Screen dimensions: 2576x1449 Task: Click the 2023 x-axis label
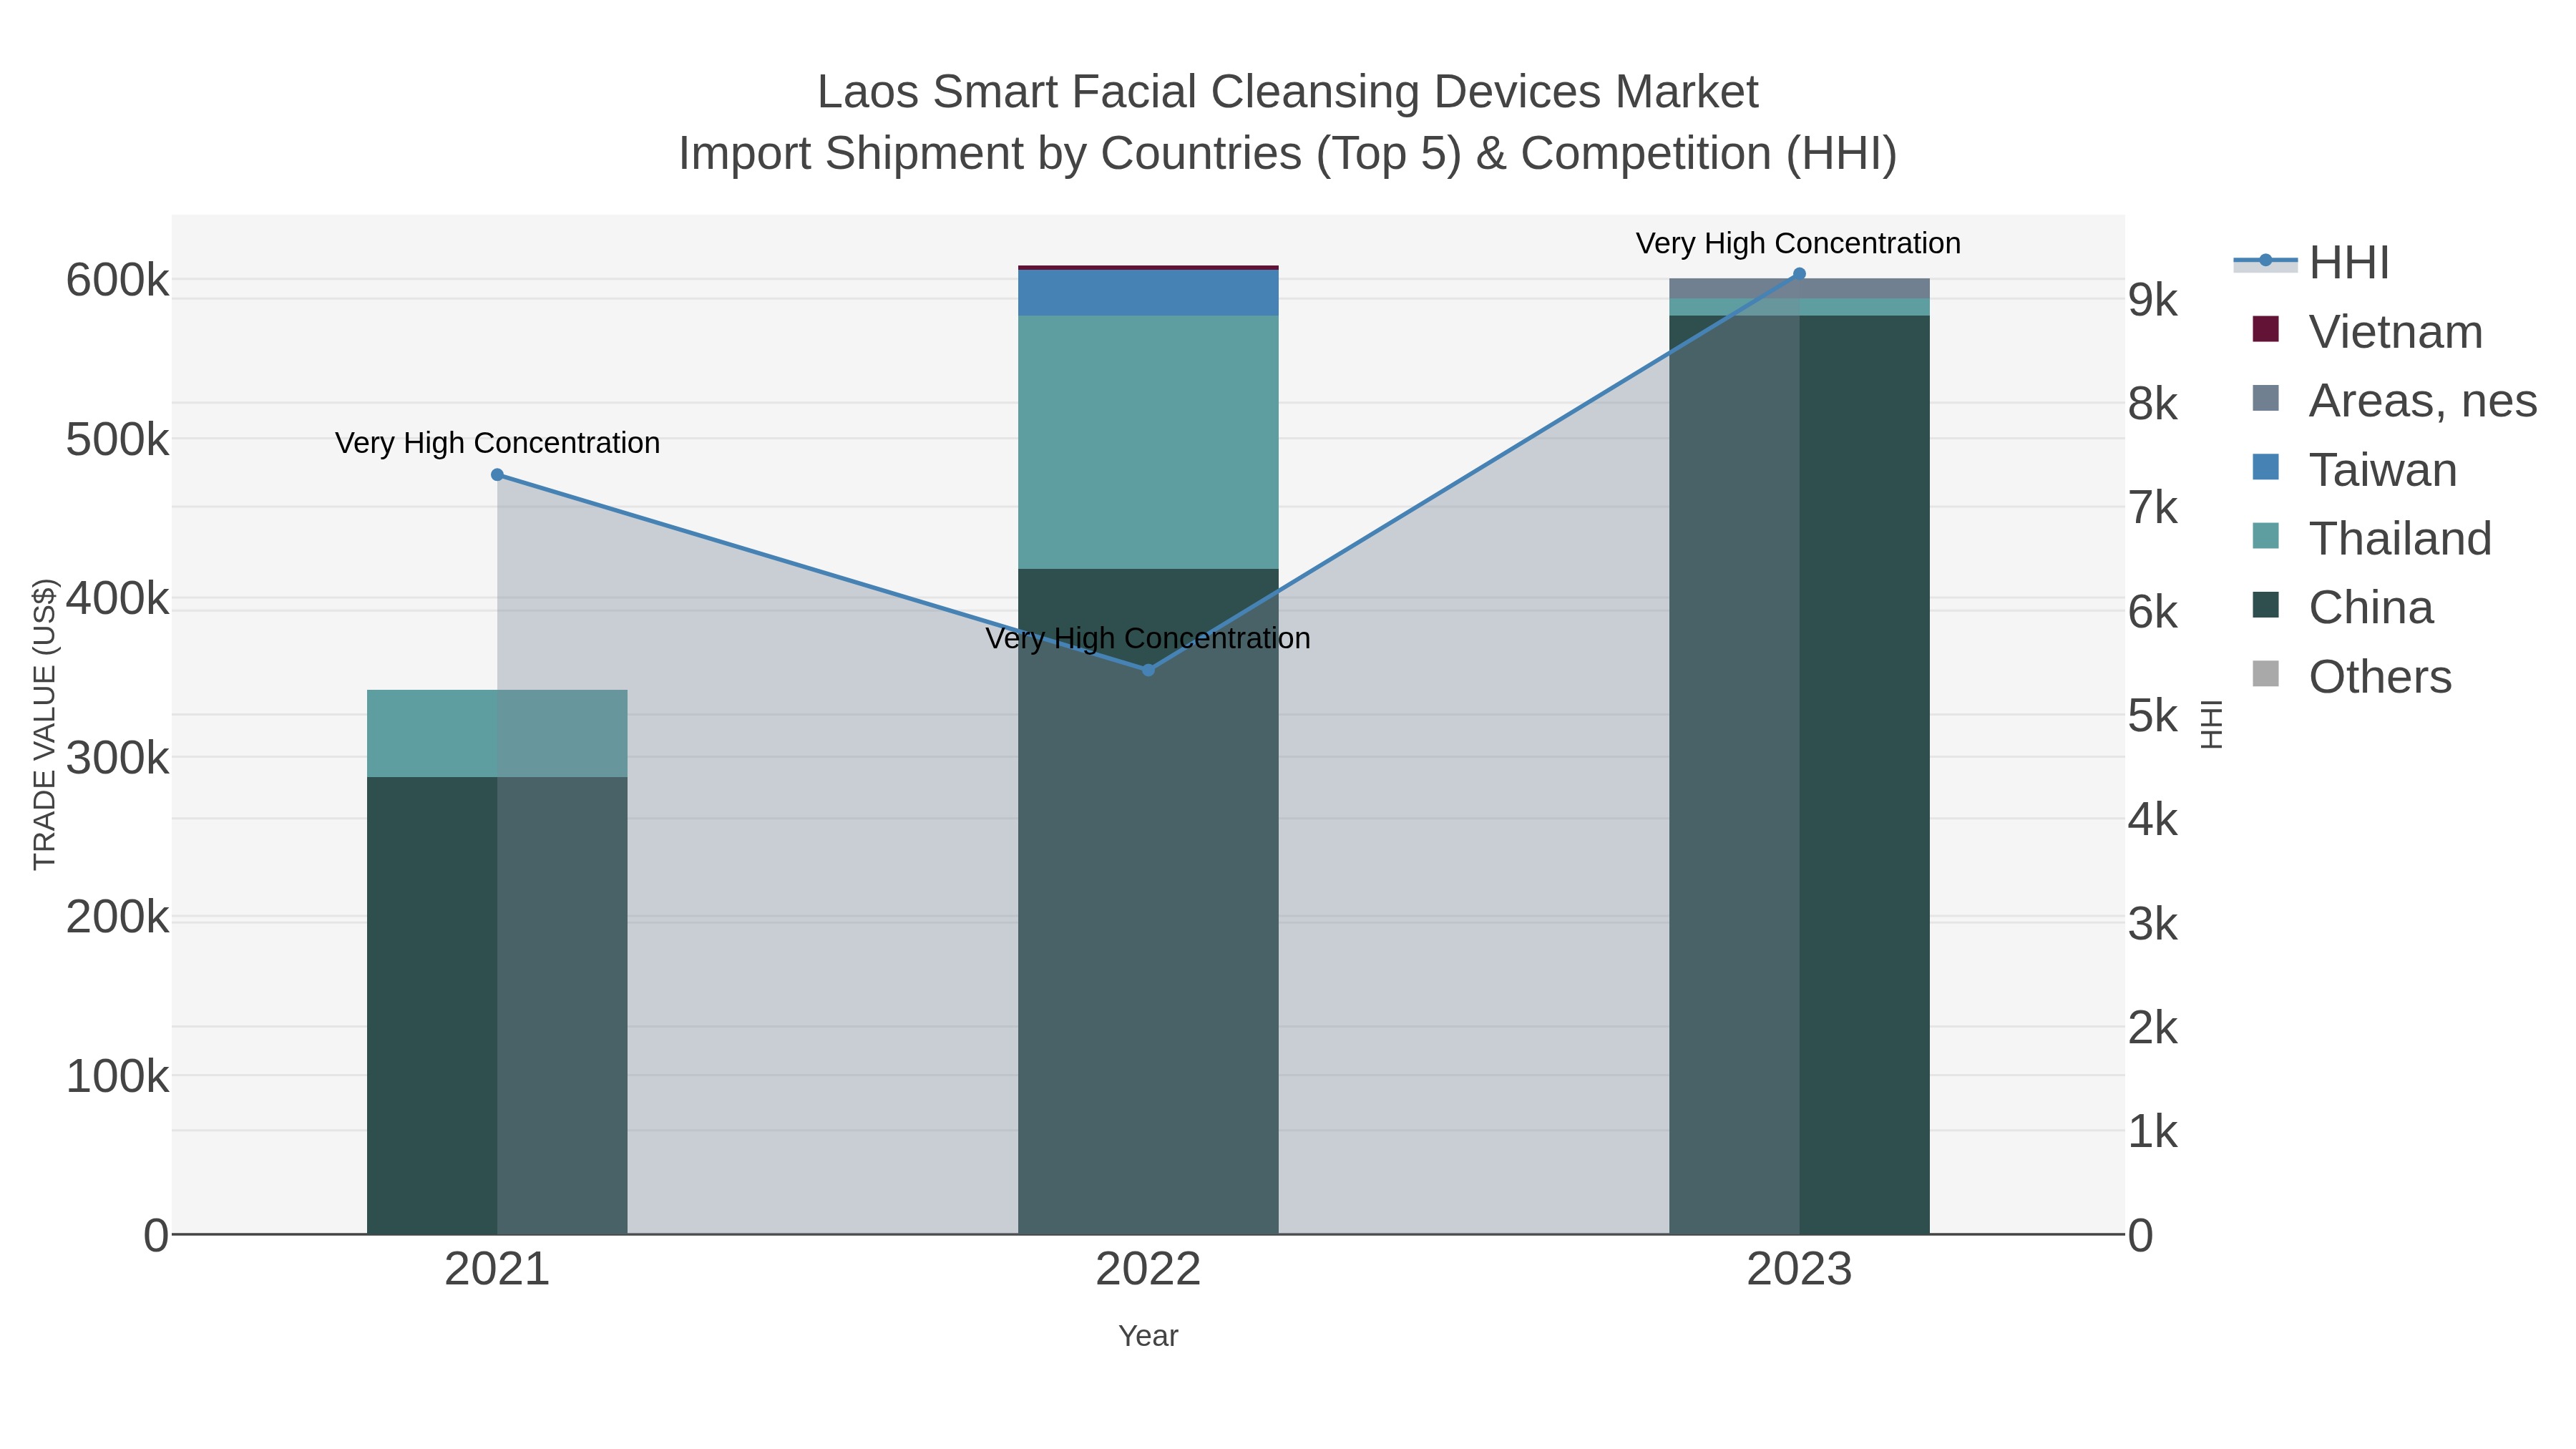coord(1799,1270)
